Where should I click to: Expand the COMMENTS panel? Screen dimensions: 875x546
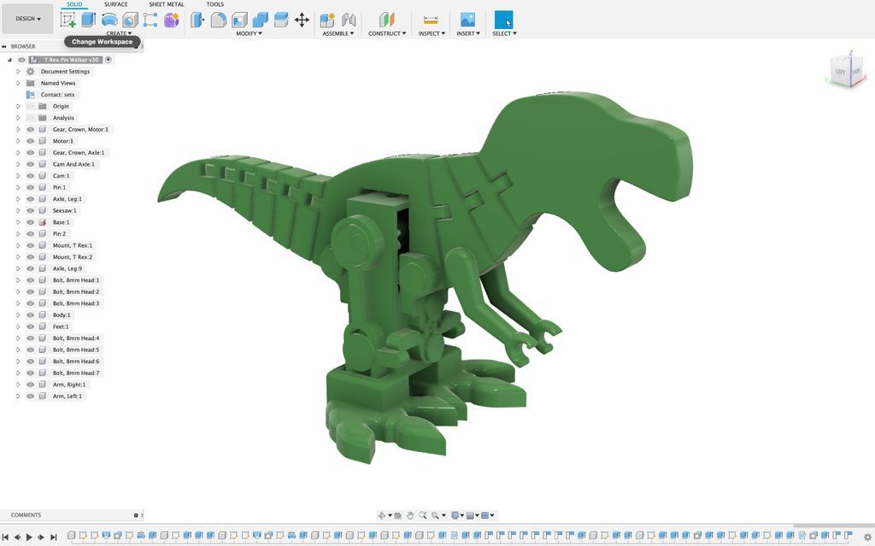pyautogui.click(x=136, y=515)
